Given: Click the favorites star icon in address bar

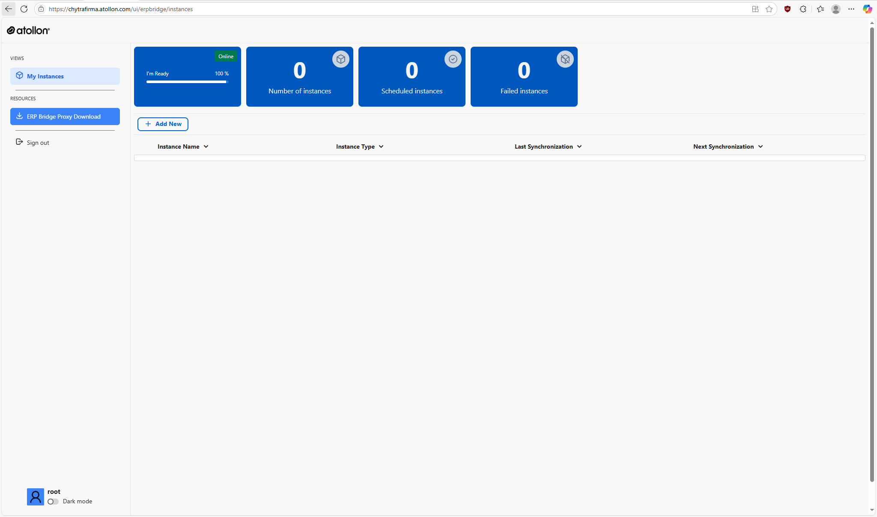Looking at the screenshot, I should click(x=769, y=9).
